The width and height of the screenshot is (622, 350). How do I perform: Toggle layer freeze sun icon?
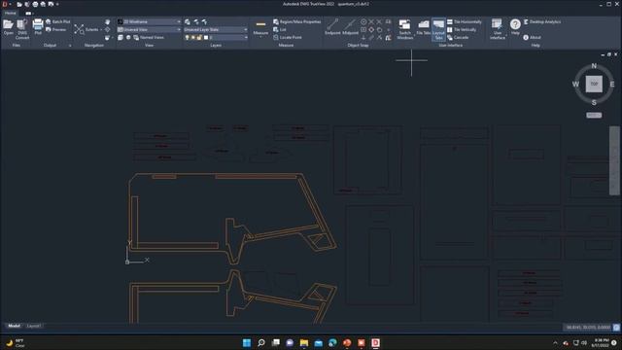click(x=193, y=37)
